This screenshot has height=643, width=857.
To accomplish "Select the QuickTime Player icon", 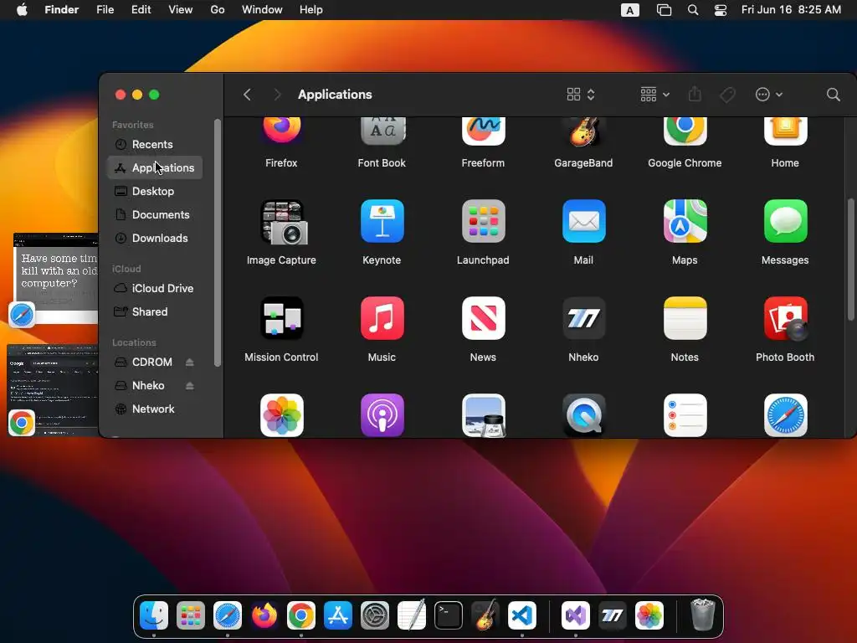I will tap(583, 415).
